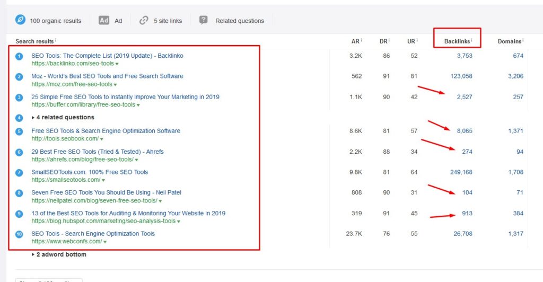The height and width of the screenshot is (282, 543).
Task: Open 13 of the Best SEO Tools result
Action: coord(128,213)
